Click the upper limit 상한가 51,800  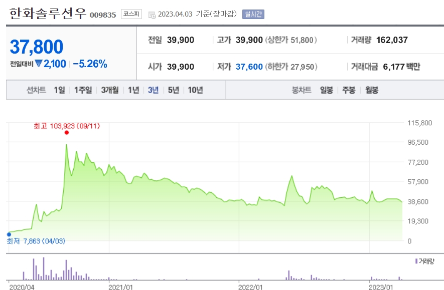pyautogui.click(x=291, y=40)
